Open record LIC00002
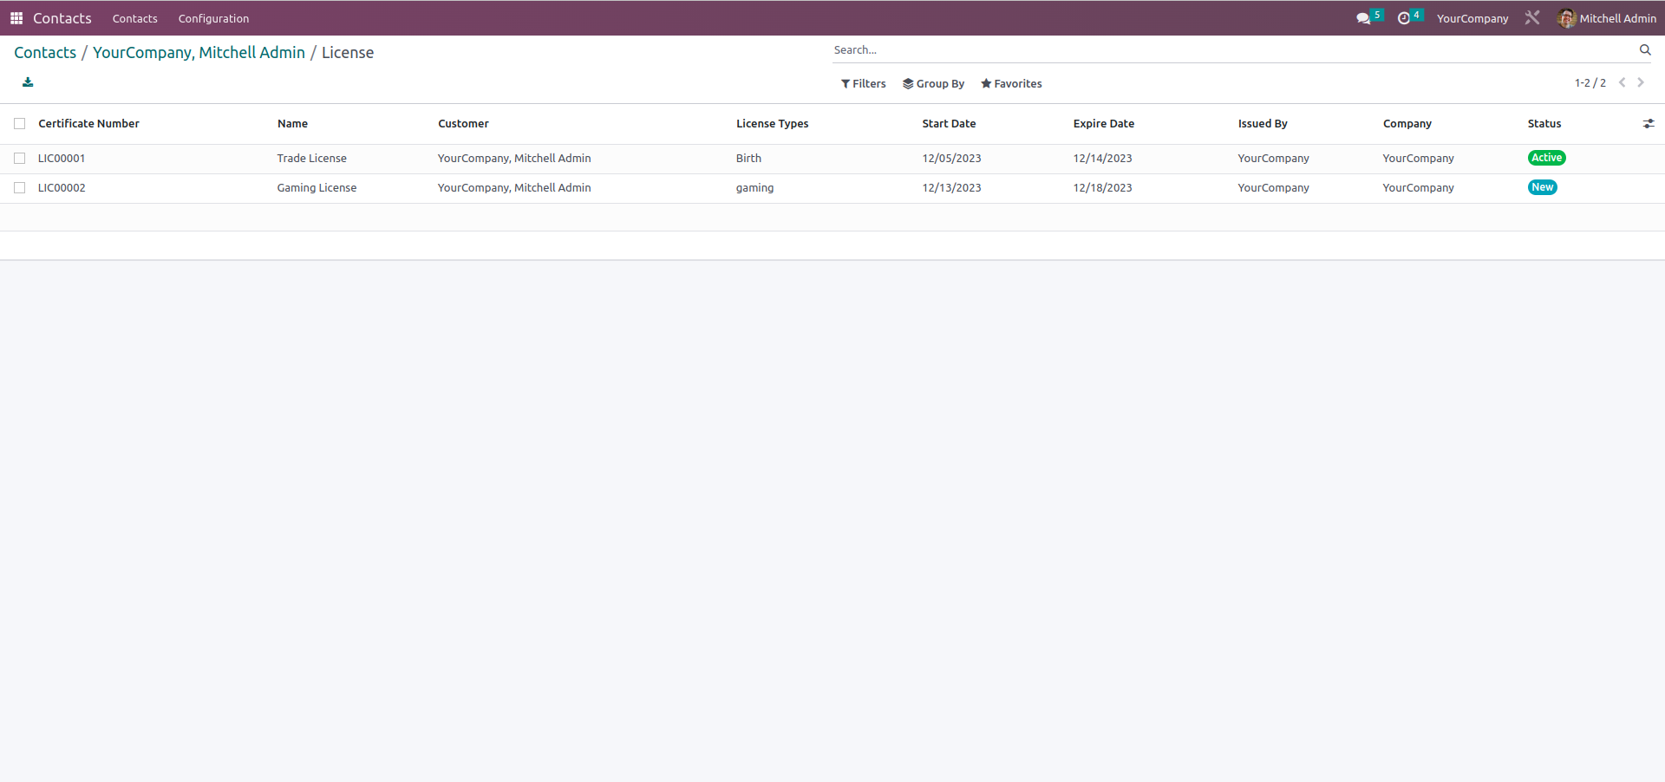Viewport: 1665px width, 782px height. click(62, 188)
